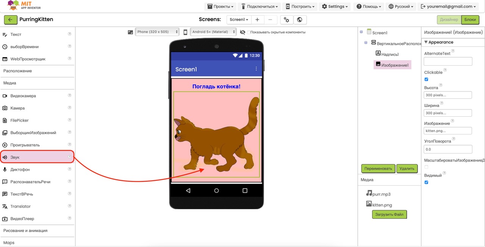Select FilePicker component
This screenshot has width=485, height=247.
point(37,120)
